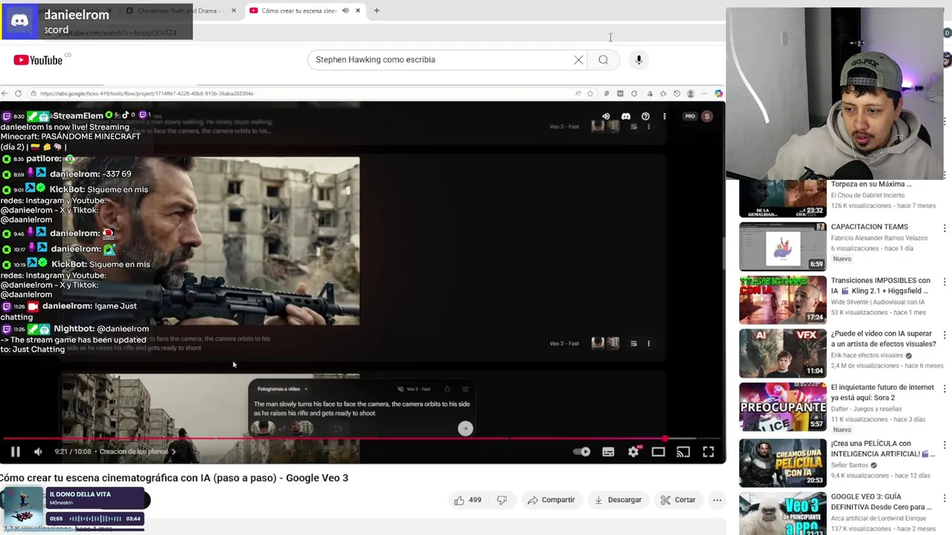
Task: Open the 'S' profile avatar
Action: point(707,117)
